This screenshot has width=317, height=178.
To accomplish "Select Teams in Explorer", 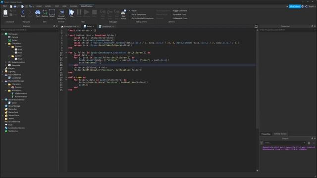I will pos(11,119).
